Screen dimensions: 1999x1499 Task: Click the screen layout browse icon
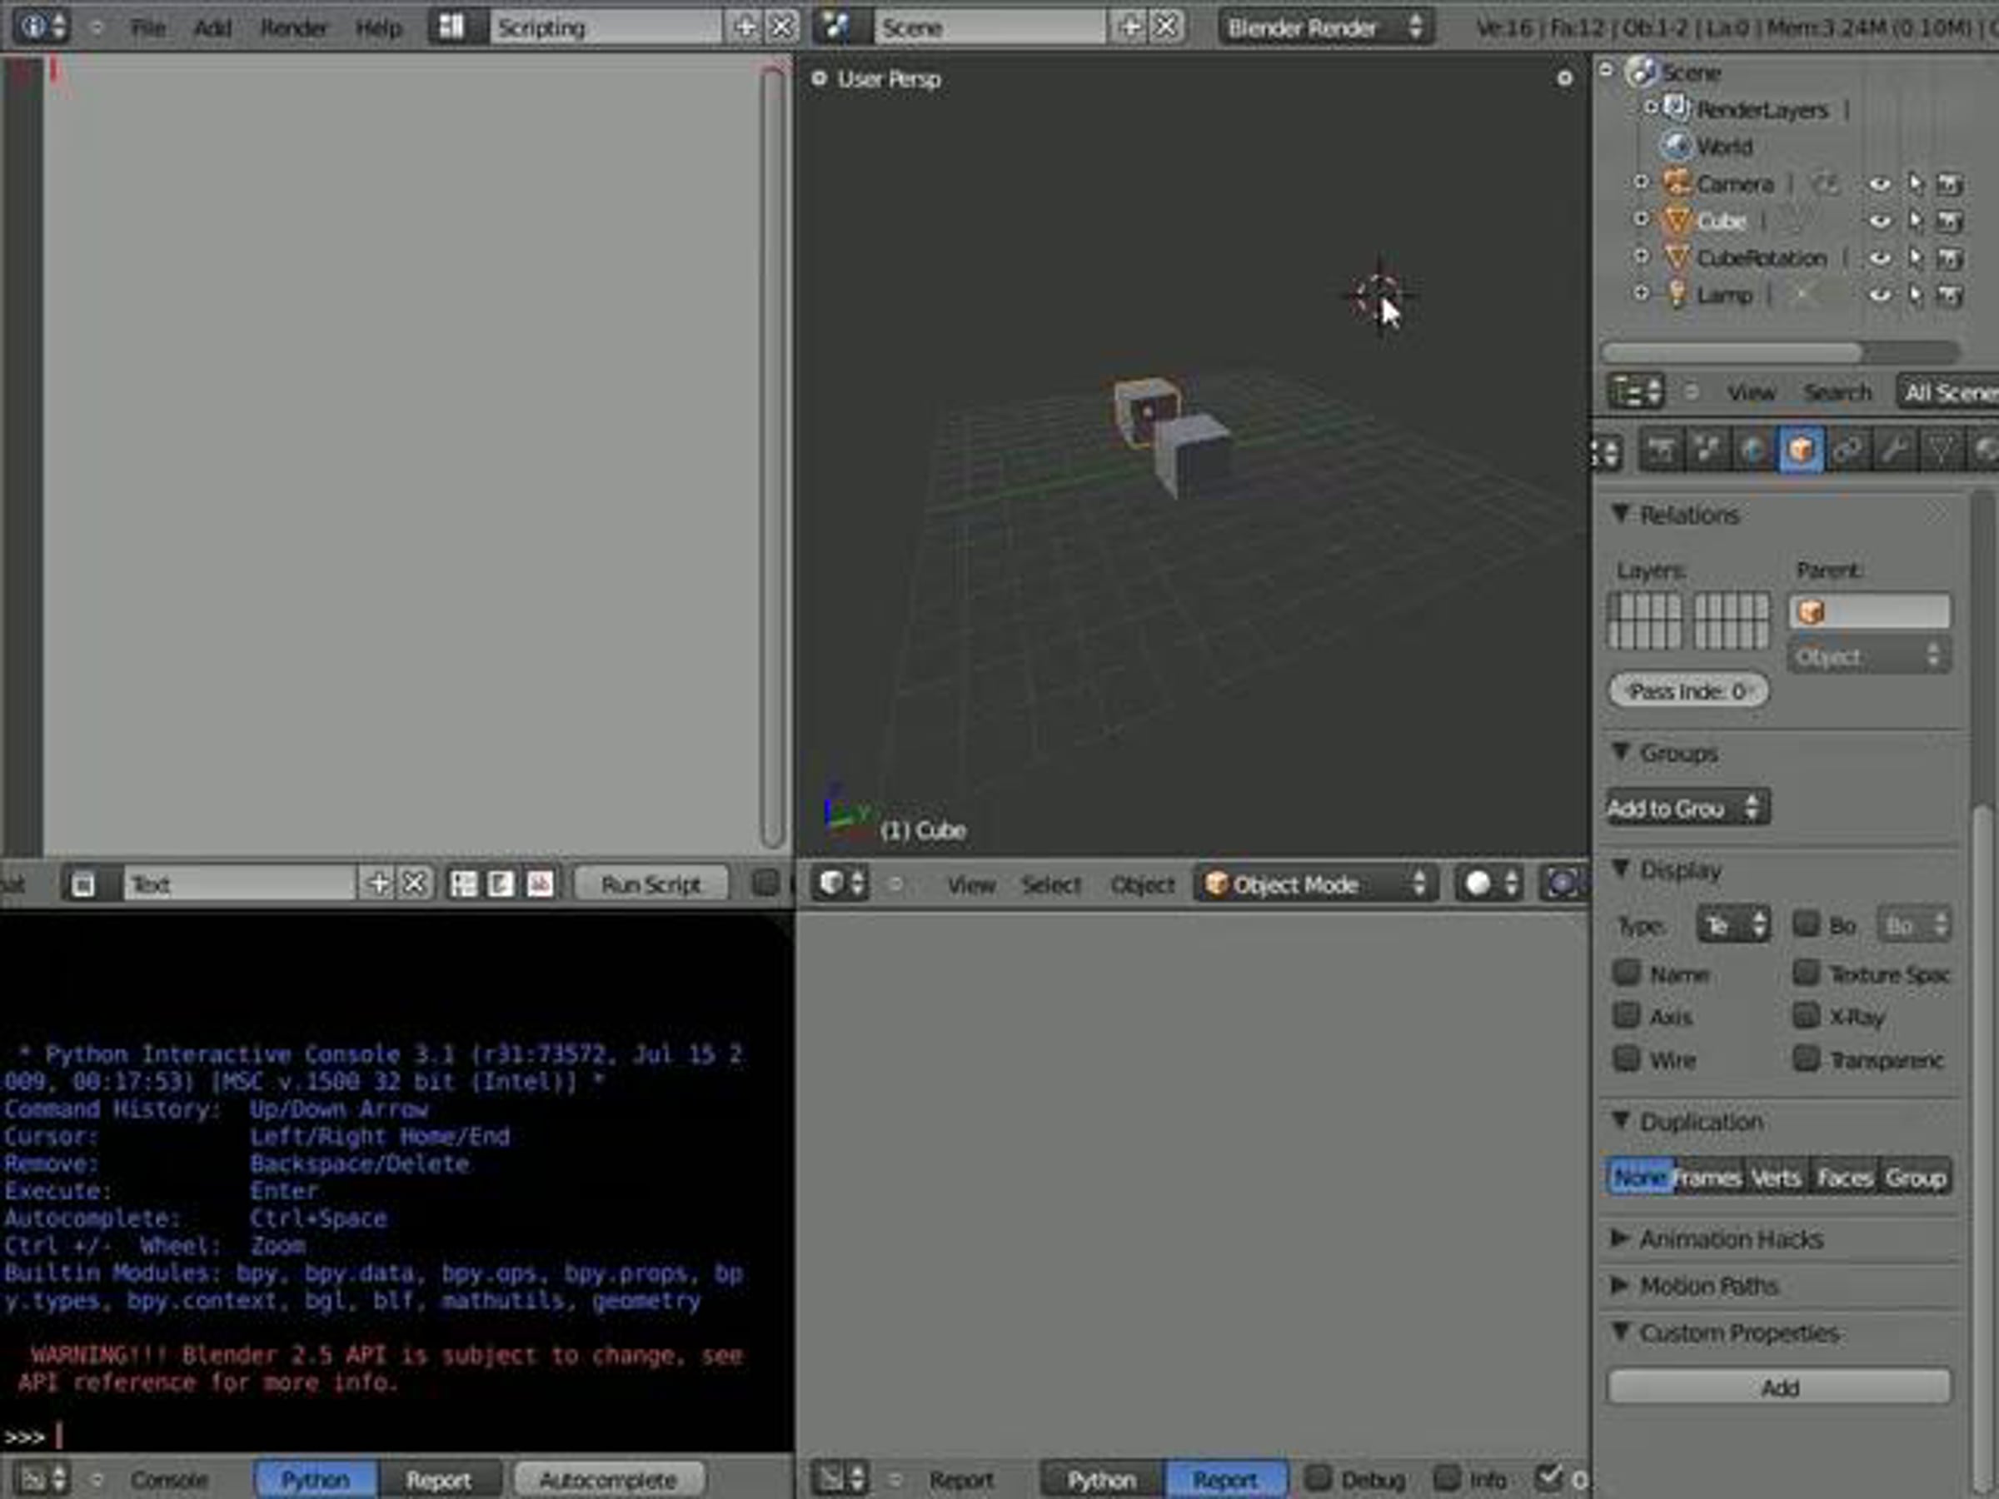pos(451,27)
